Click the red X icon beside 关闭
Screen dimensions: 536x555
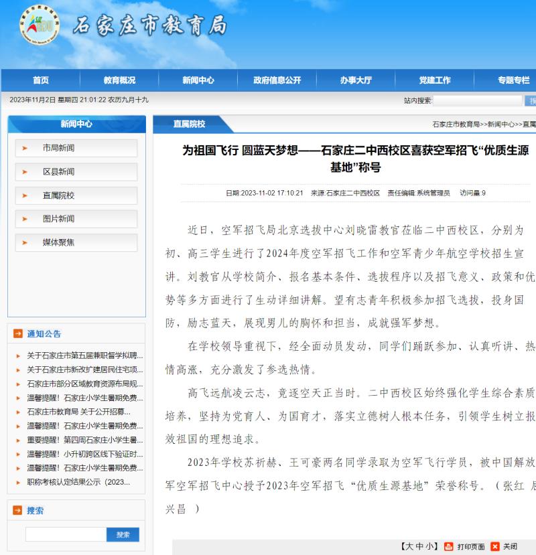[x=495, y=546]
